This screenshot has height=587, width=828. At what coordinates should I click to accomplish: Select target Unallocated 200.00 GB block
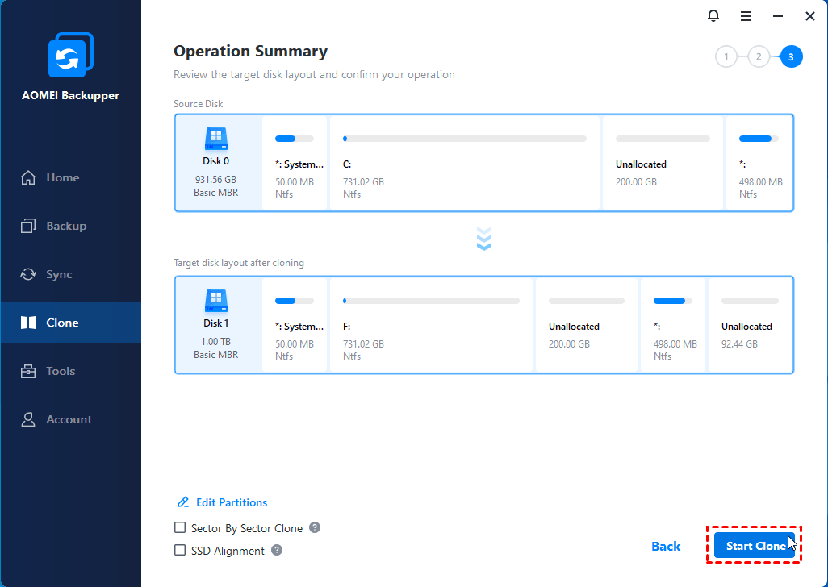[587, 325]
